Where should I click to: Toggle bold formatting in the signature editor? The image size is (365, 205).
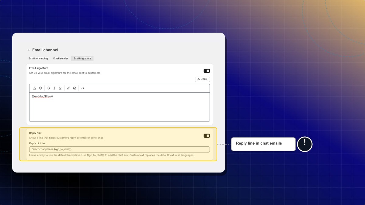[x=48, y=88]
